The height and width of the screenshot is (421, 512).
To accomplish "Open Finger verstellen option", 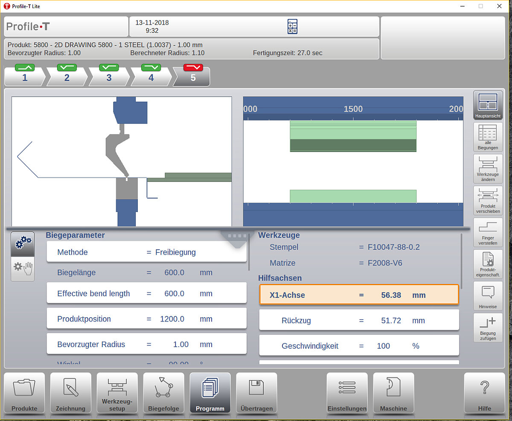I will tap(488, 231).
